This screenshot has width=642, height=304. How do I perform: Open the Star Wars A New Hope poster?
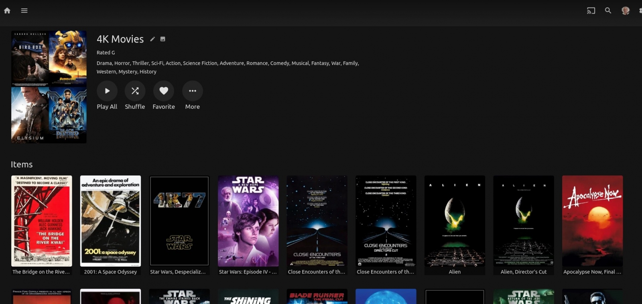[248, 221]
